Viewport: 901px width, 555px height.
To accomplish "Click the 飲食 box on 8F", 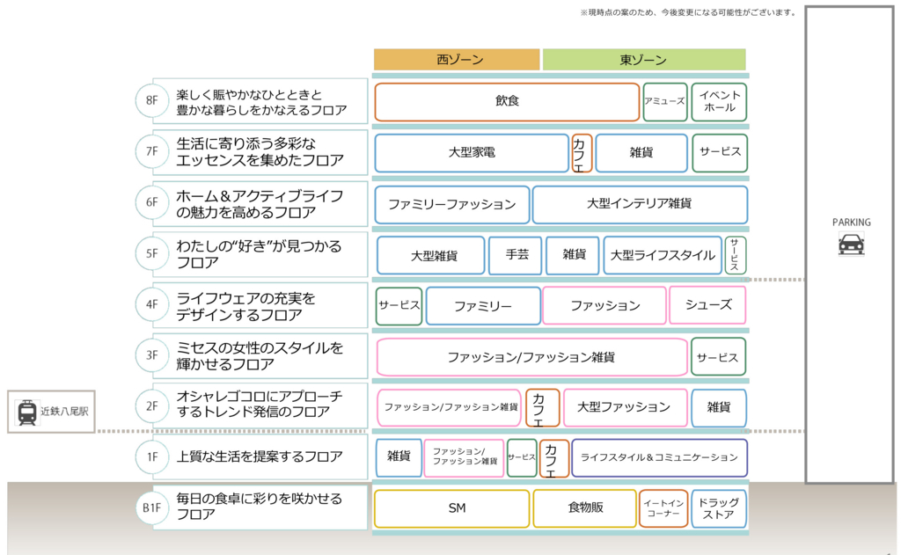I will point(507,102).
